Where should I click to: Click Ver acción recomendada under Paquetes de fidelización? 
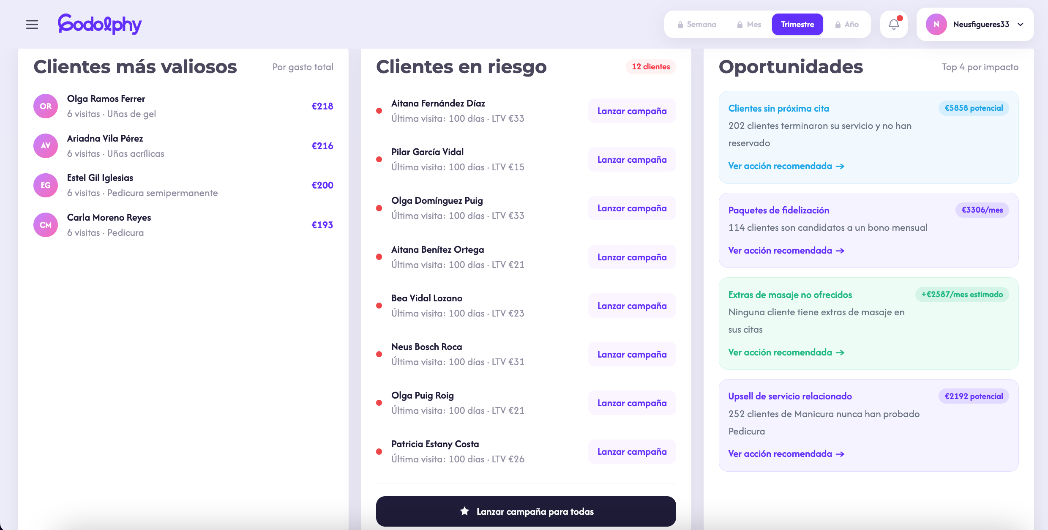pos(786,251)
